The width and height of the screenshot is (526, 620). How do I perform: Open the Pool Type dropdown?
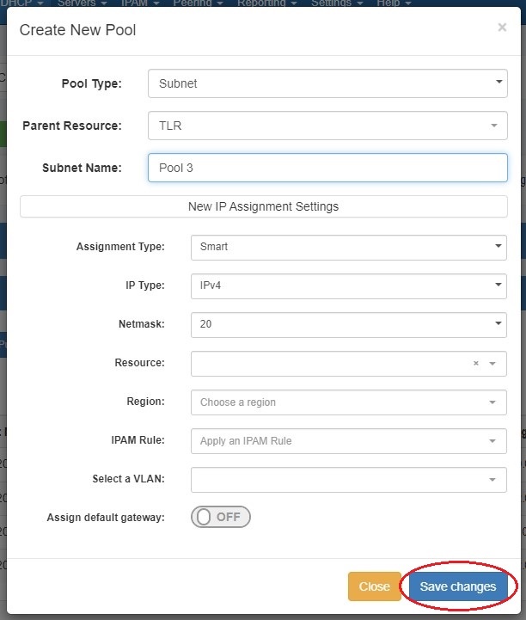click(327, 83)
